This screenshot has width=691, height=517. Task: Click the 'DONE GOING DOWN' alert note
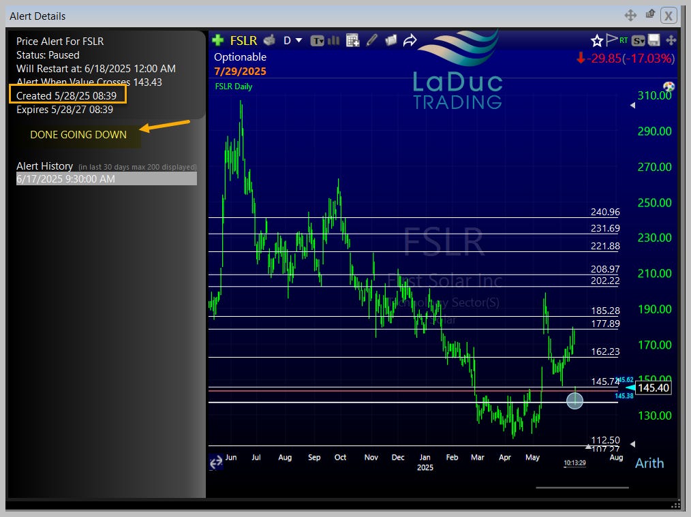pyautogui.click(x=78, y=135)
